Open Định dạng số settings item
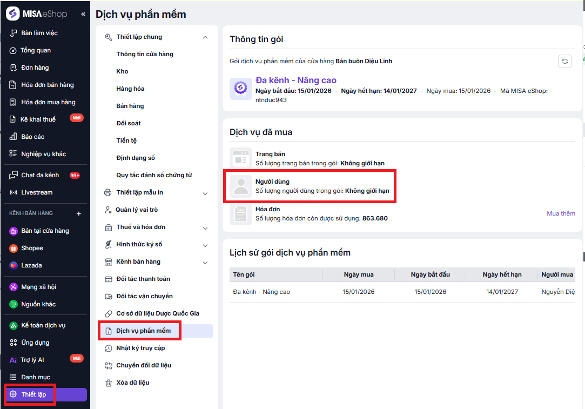The image size is (585, 409). coord(136,158)
